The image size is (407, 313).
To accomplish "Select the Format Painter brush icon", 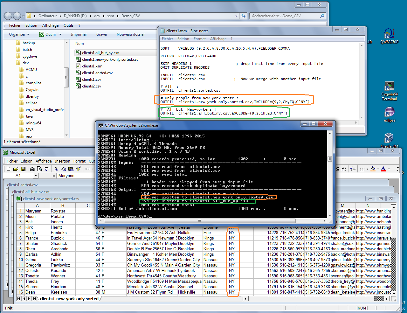I will point(79,169).
